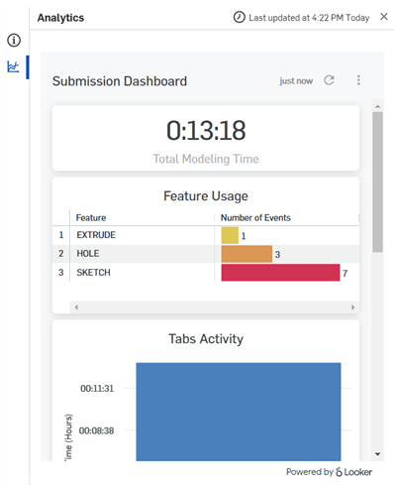The height and width of the screenshot is (485, 394).
Task: Sort by Number of Events column header
Action: [255, 218]
